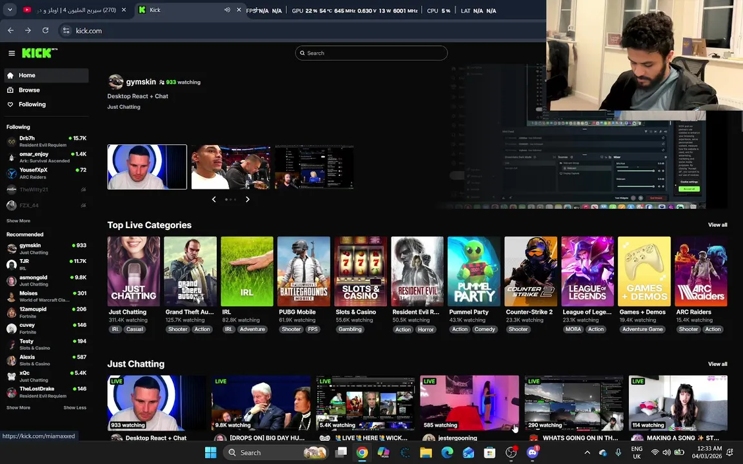This screenshot has height=464, width=743.
Task: Open live stream with 585 watching
Action: pos(470,403)
